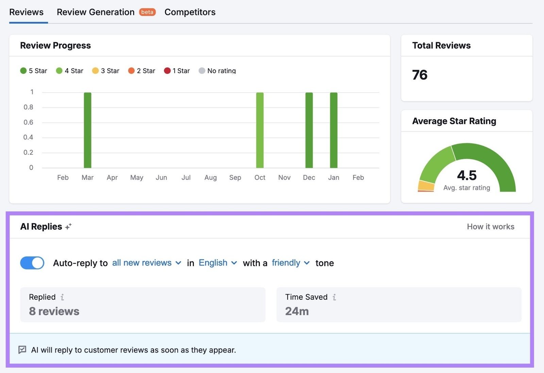The height and width of the screenshot is (373, 544).
Task: Click the Average Star Rating gauge
Action: [x=466, y=170]
